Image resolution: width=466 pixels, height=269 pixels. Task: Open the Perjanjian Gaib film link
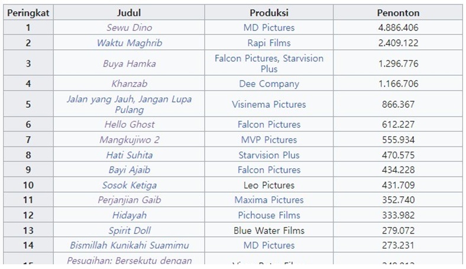coord(129,200)
